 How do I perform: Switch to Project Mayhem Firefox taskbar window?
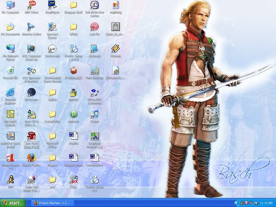53,203
